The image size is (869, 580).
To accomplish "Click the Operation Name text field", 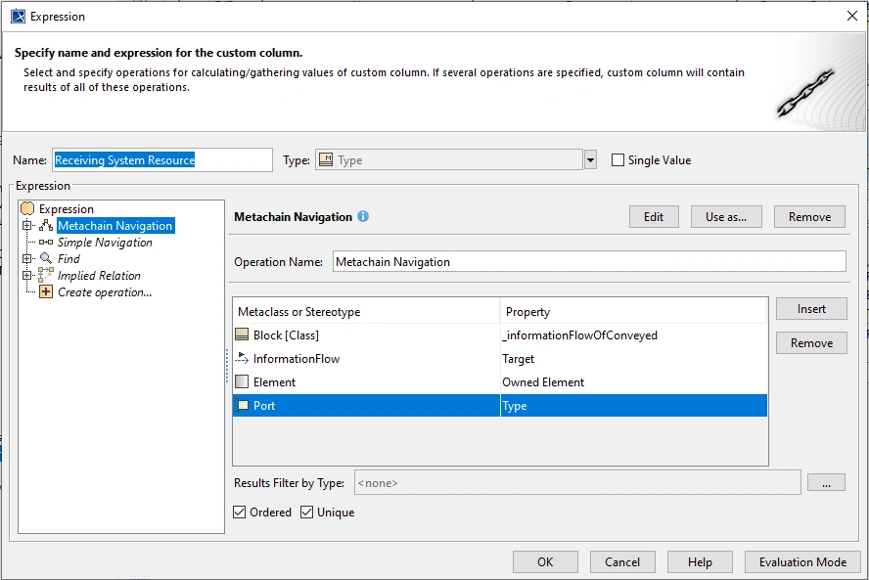I will [589, 262].
